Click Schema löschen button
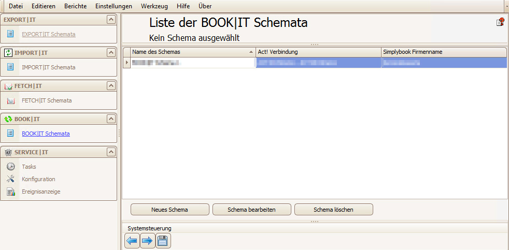The height and width of the screenshot is (250, 509). pos(334,210)
